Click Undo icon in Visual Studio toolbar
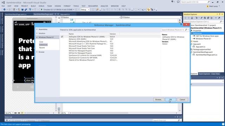Viewport: 225px width, 126px height. [x=30, y=9]
